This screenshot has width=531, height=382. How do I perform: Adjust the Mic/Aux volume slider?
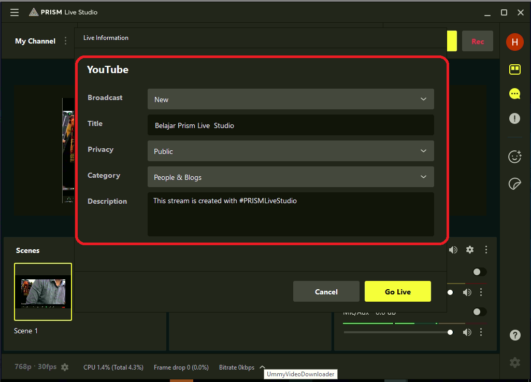(x=398, y=332)
